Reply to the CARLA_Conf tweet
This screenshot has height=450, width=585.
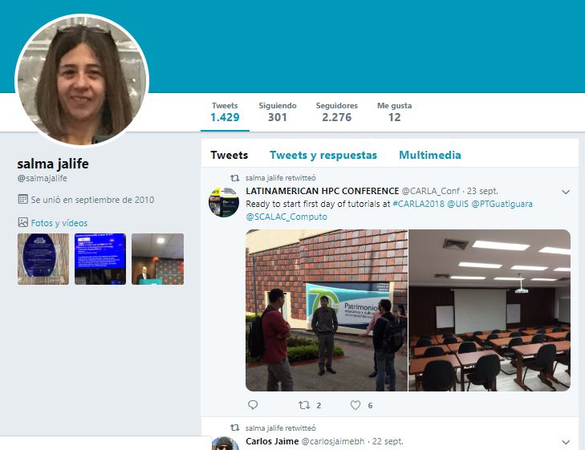(253, 405)
